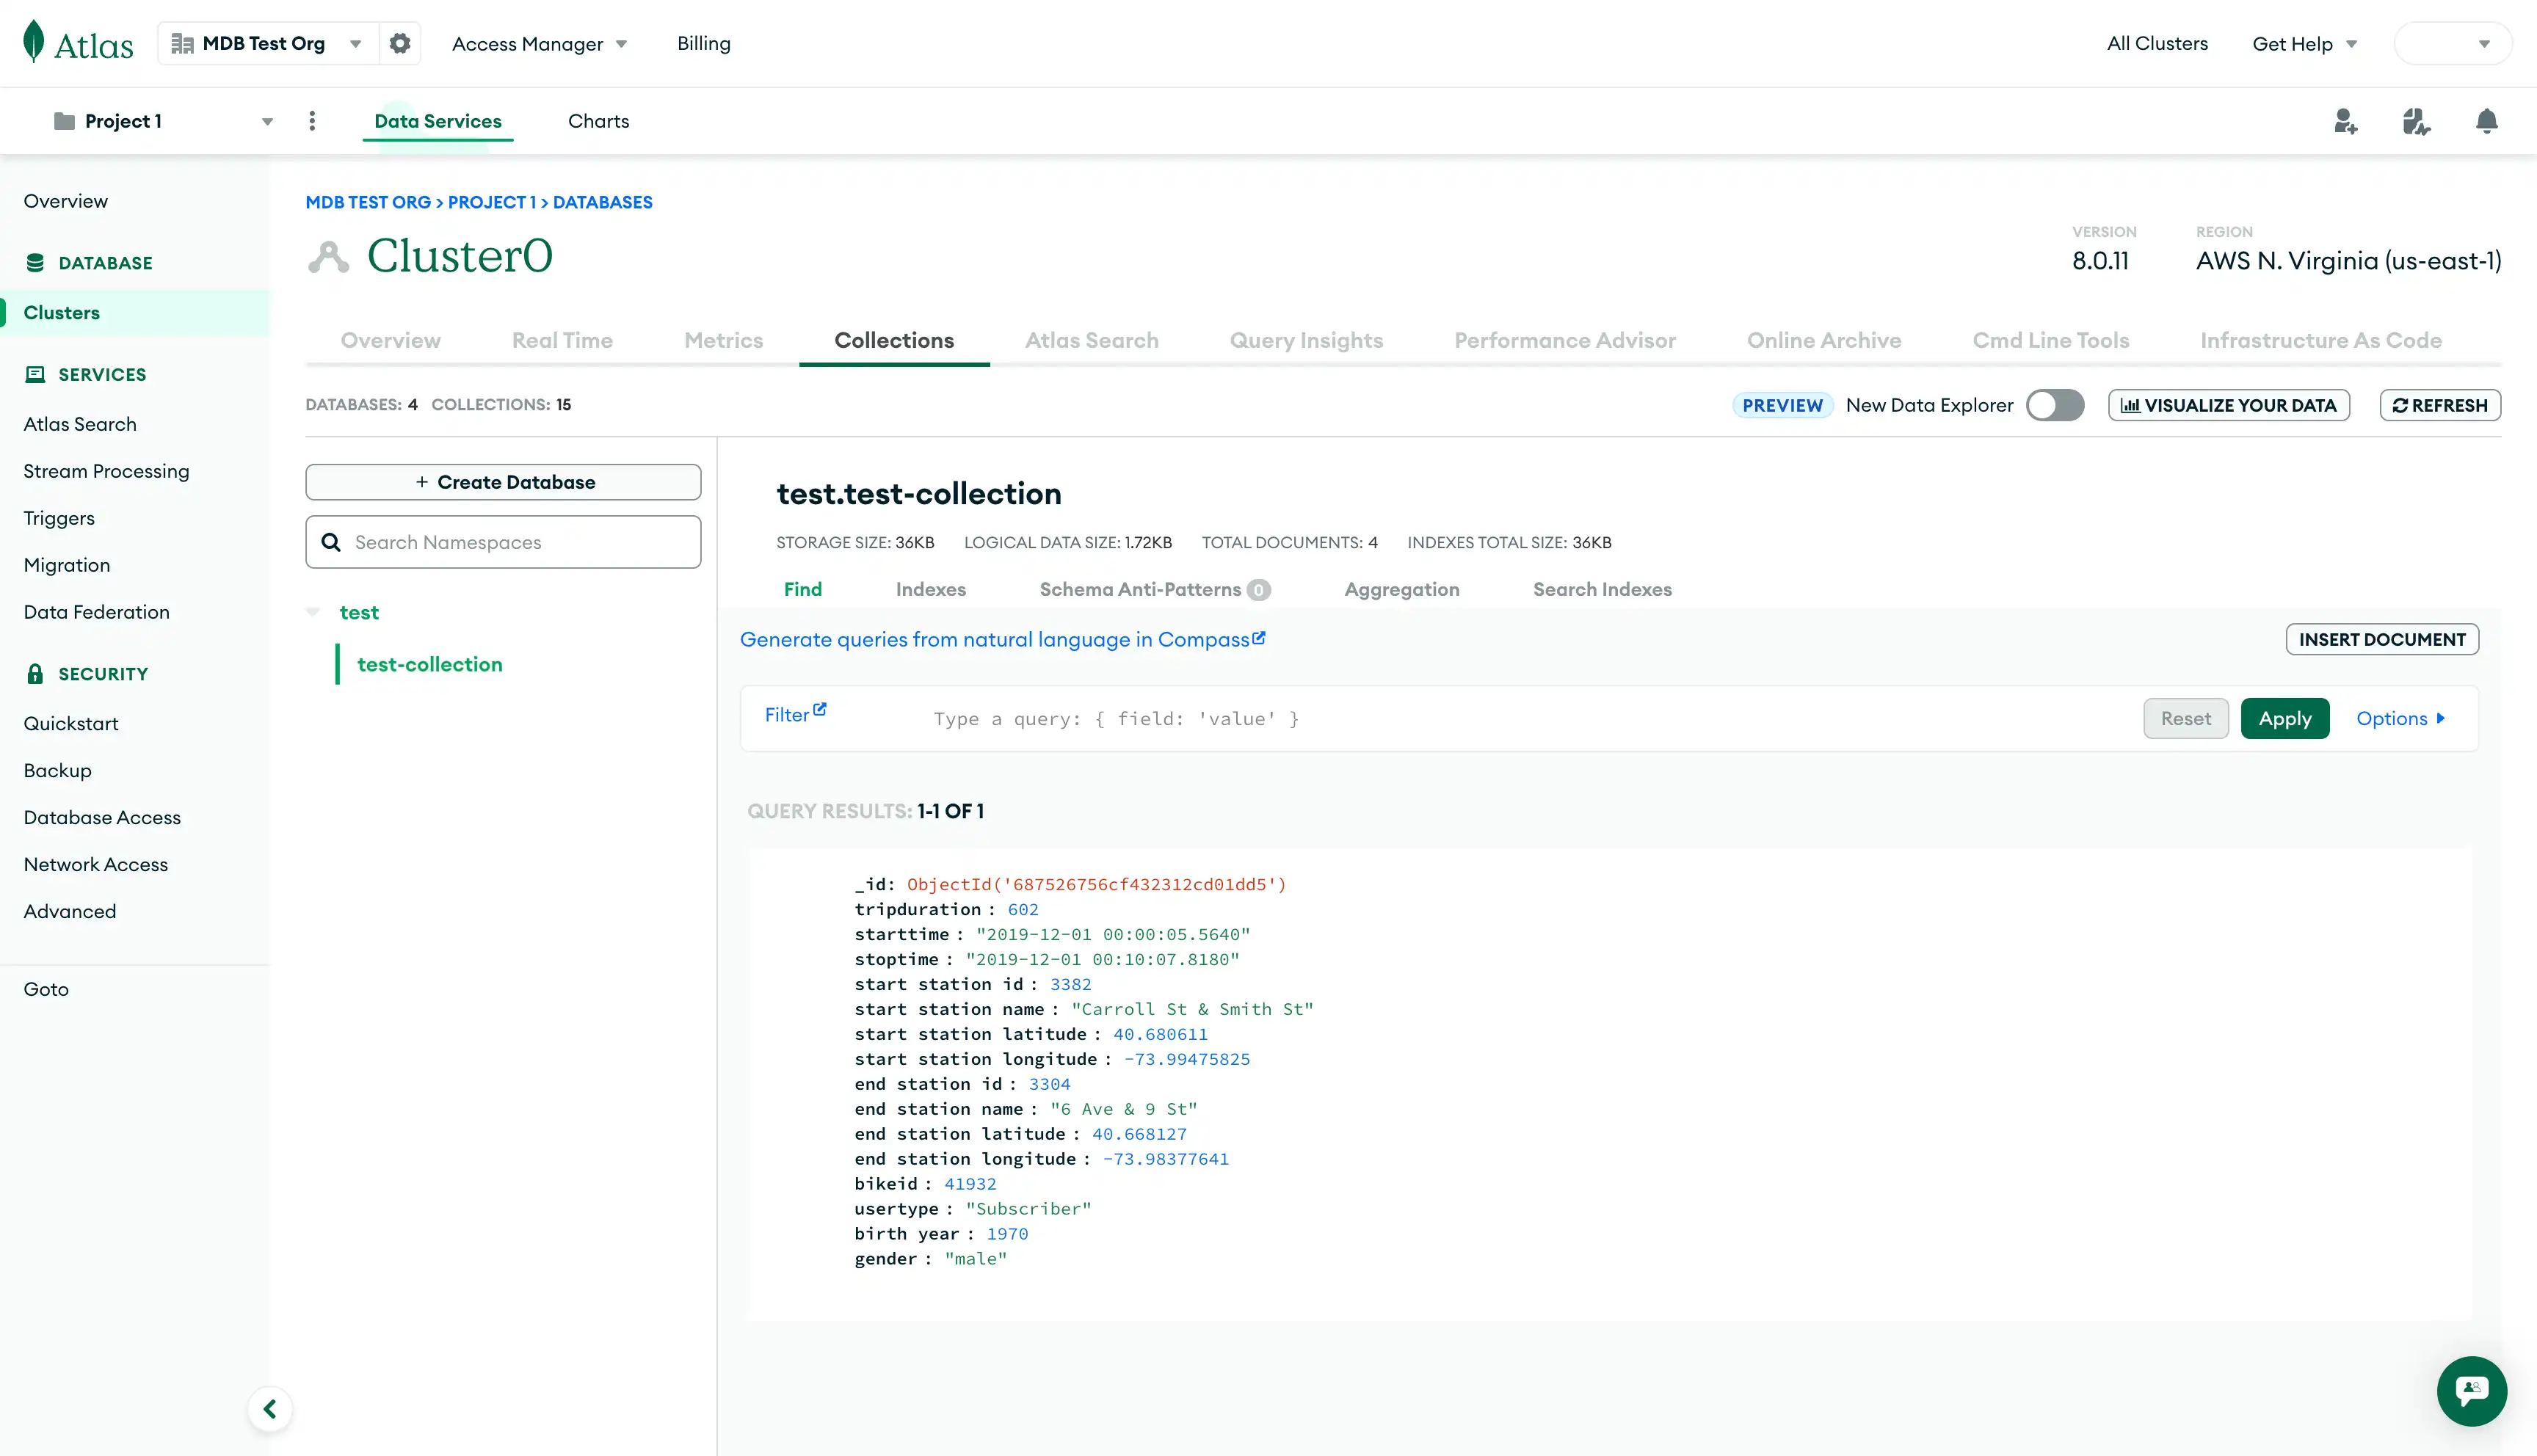The image size is (2537, 1456).
Task: Click the invite user icon top right
Action: (x=2345, y=121)
